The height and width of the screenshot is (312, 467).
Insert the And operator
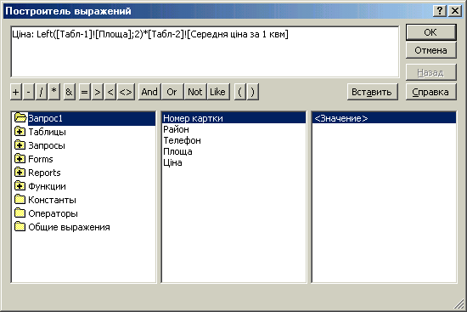149,92
